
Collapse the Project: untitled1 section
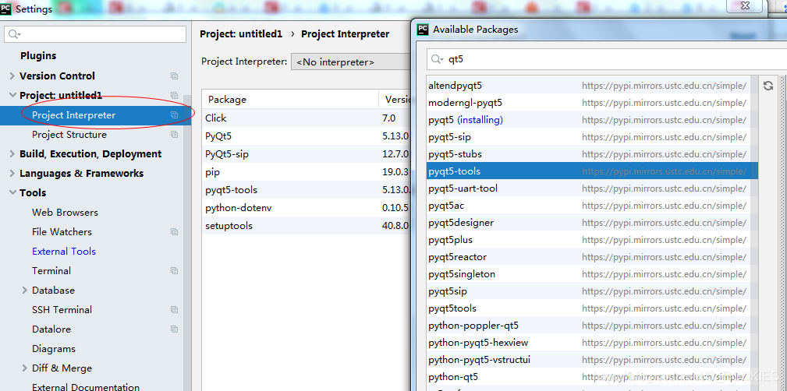[12, 95]
